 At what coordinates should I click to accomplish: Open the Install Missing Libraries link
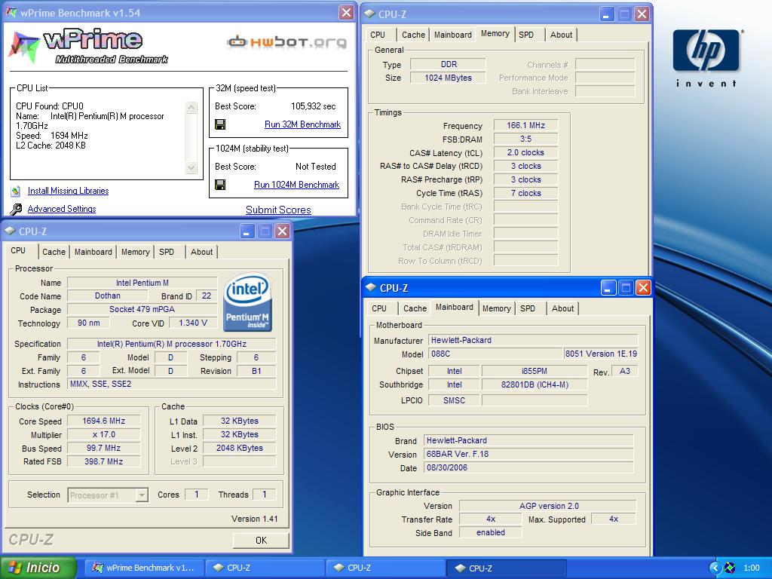click(x=68, y=191)
